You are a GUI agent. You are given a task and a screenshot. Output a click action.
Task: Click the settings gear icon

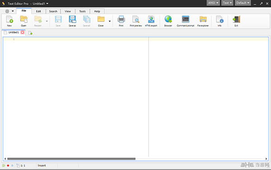[7, 11]
